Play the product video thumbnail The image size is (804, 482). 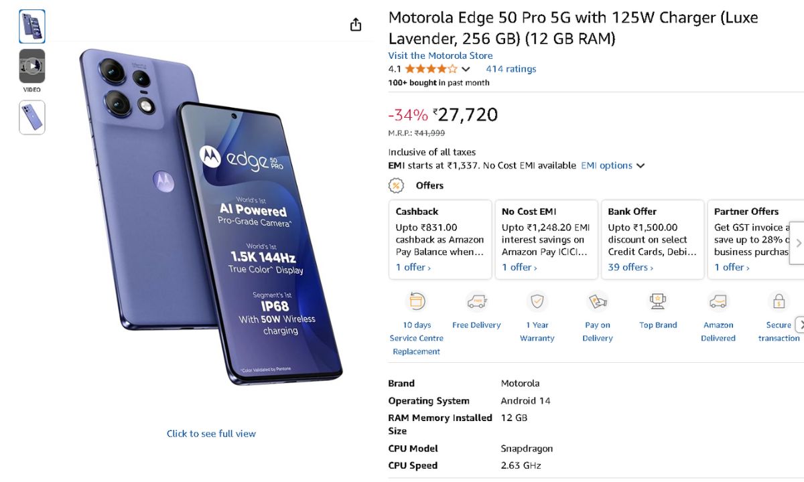(x=32, y=66)
